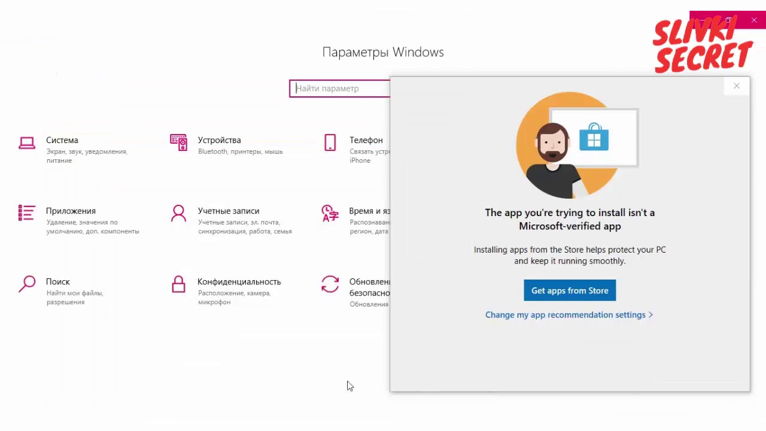The width and height of the screenshot is (766, 431).
Task: Click the Store illustration in dialog
Action: tap(577, 145)
